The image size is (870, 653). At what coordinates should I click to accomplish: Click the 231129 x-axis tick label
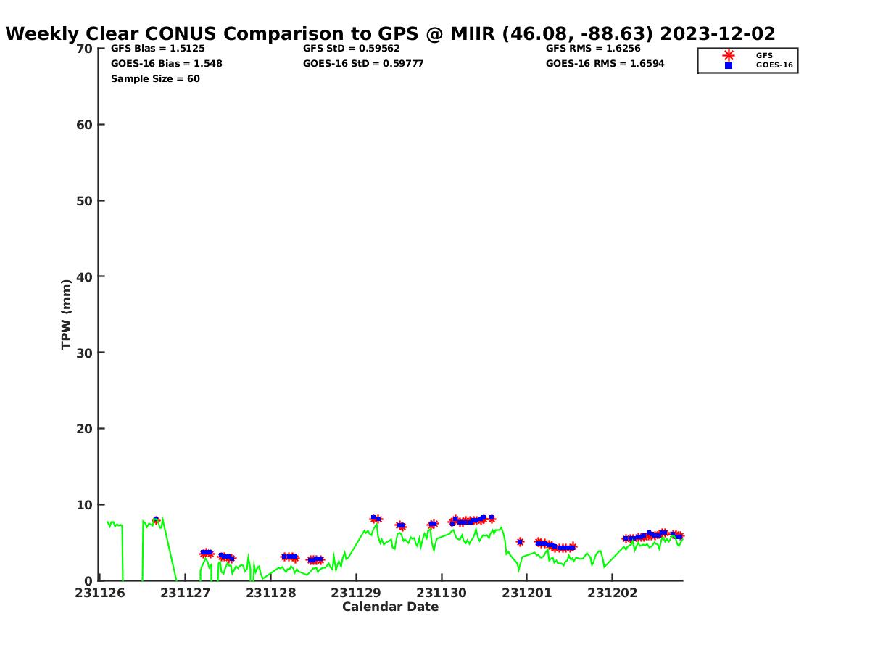click(x=357, y=593)
